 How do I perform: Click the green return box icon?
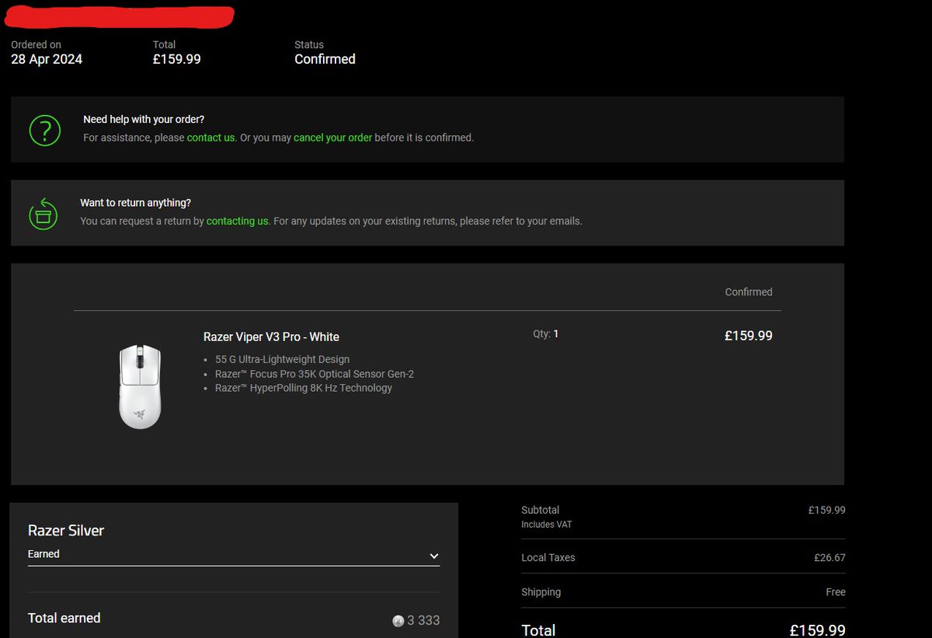[43, 213]
